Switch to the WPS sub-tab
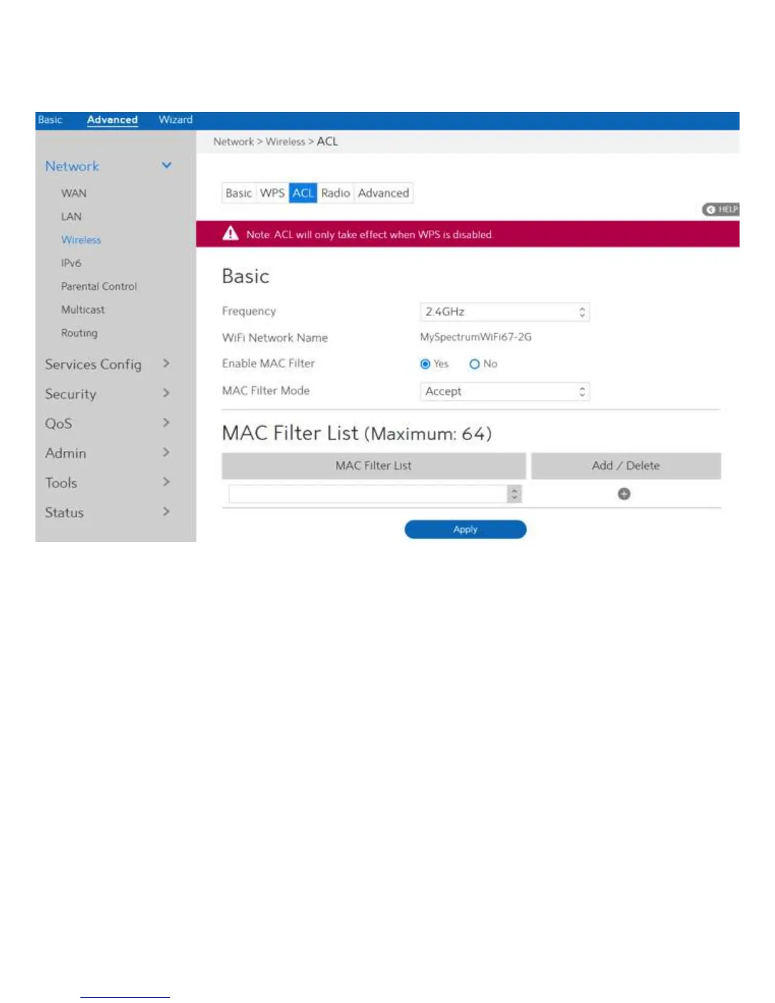 (x=272, y=193)
